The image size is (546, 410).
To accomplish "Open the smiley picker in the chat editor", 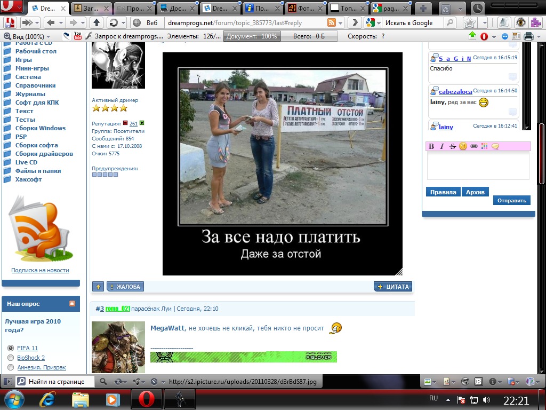I will [463, 146].
